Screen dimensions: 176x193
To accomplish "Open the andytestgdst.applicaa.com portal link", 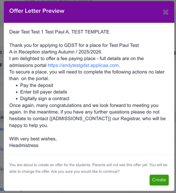I will 83,65.
